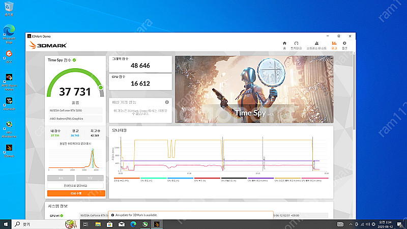Open the Options gear tab
Image resolution: width=407 pixels, height=229 pixels.
coord(344,45)
